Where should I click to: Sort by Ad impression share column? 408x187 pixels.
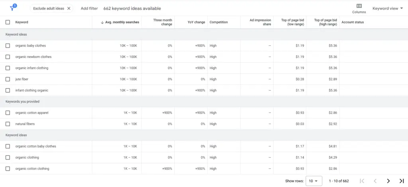coord(260,22)
